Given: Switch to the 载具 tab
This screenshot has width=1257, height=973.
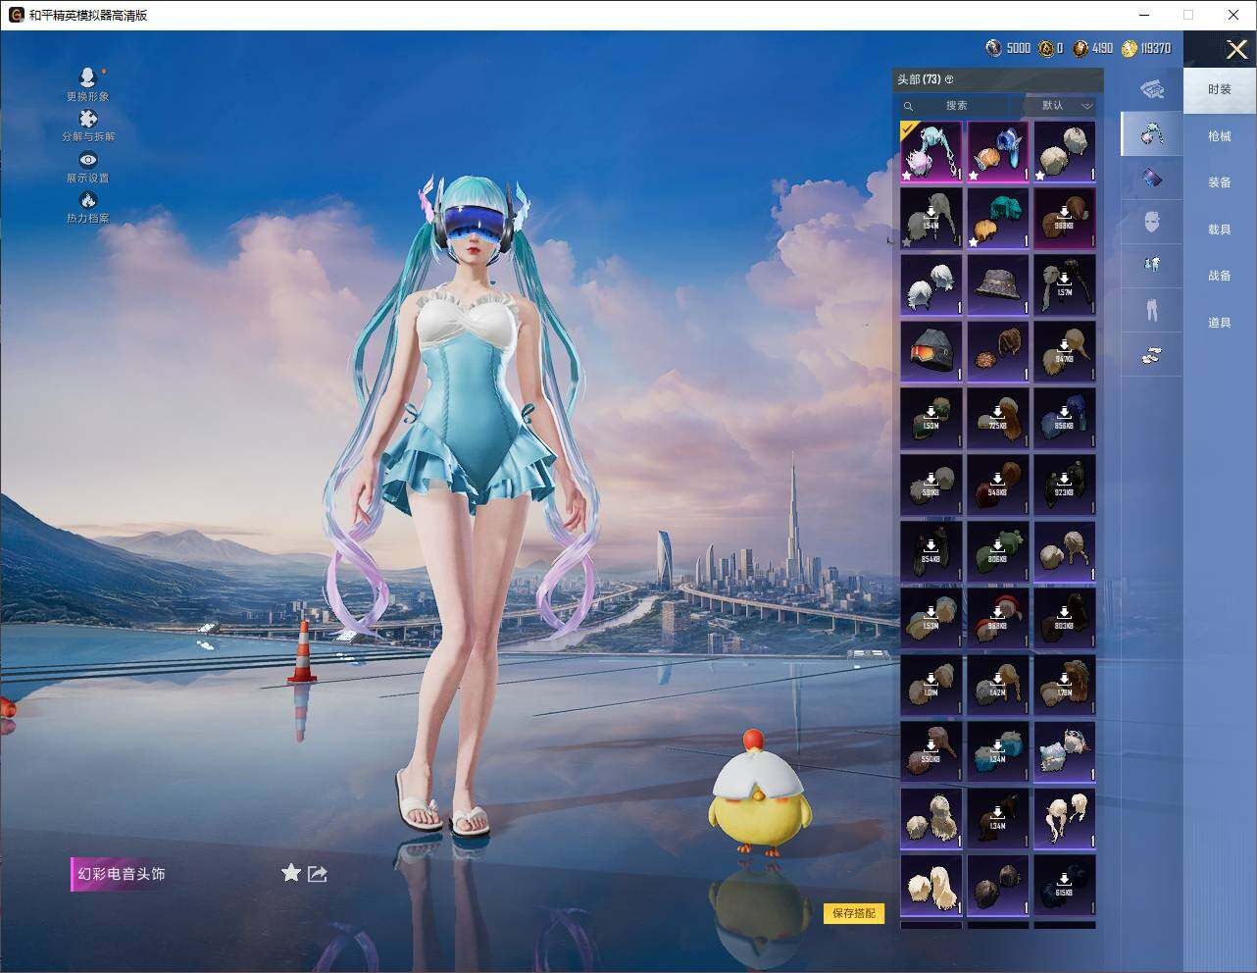Looking at the screenshot, I should (1219, 230).
